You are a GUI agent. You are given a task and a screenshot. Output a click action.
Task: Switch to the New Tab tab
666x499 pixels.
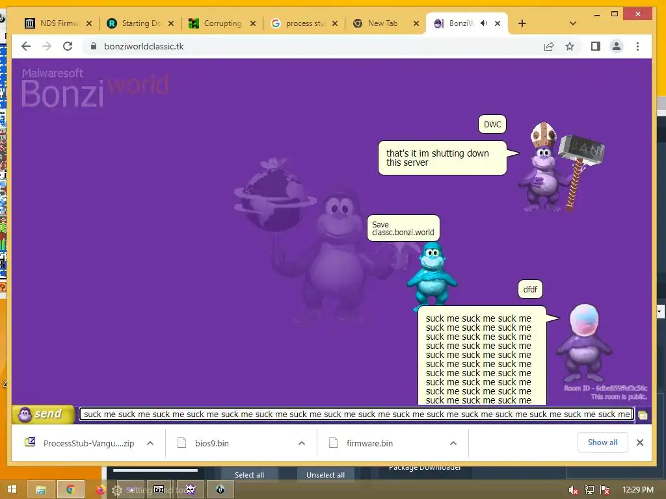pos(381,23)
